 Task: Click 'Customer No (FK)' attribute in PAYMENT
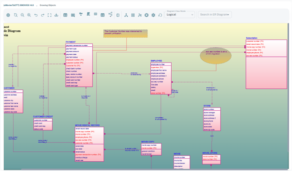click(73, 65)
